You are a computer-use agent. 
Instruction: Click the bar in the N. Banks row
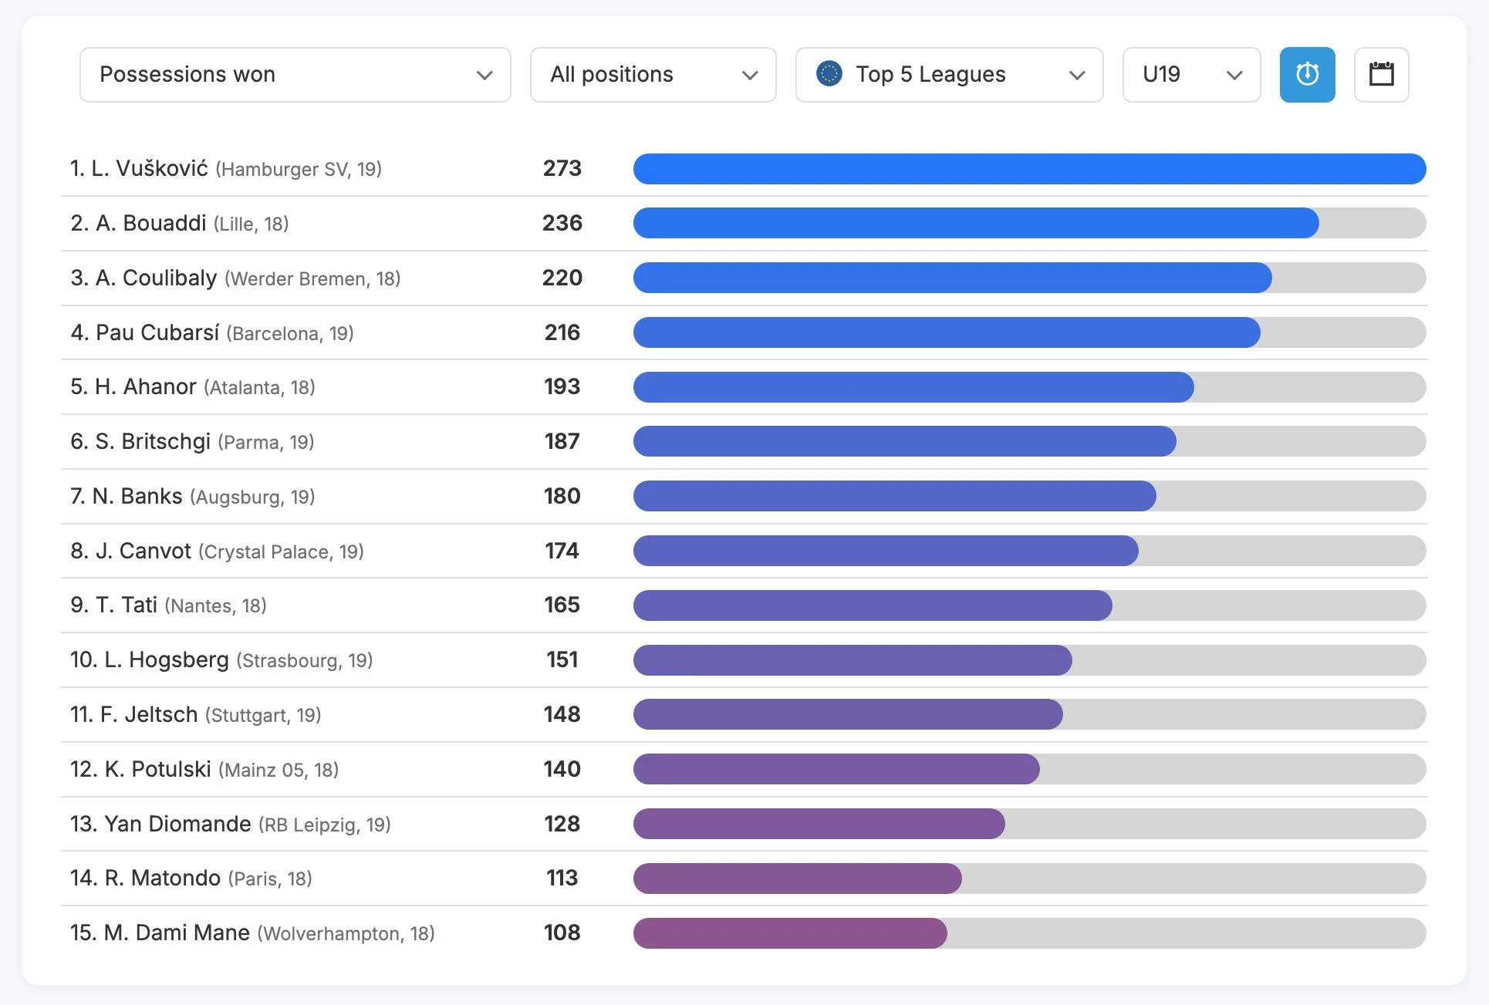point(895,497)
